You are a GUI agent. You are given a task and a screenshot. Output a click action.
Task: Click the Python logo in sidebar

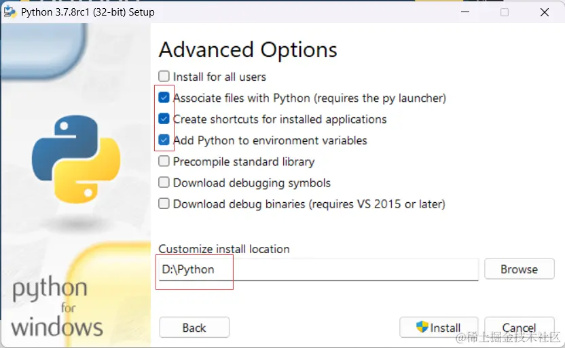coord(76,159)
